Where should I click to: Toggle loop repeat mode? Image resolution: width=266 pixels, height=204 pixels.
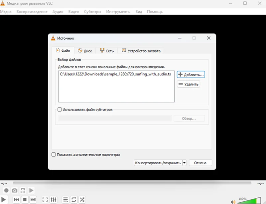[74, 200]
